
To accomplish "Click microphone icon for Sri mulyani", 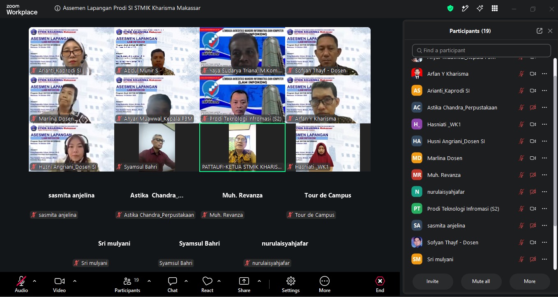I will coord(521,259).
